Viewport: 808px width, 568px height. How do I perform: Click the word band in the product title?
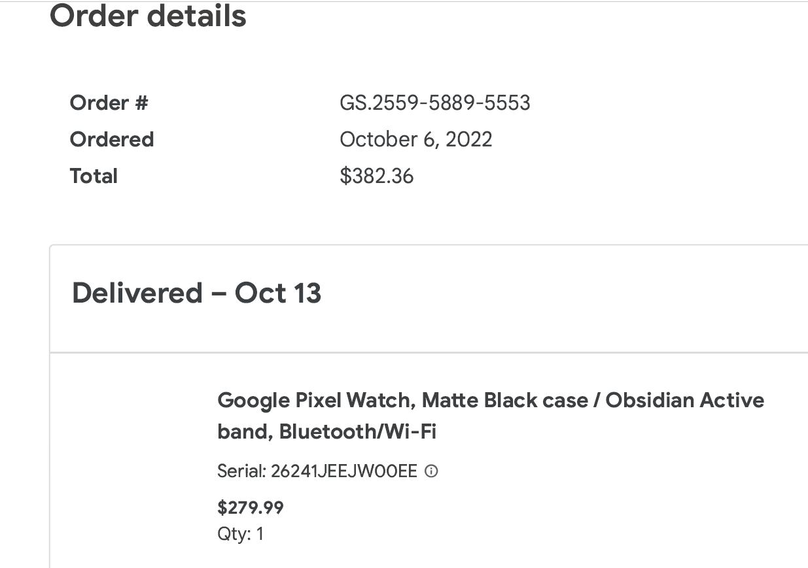(245, 431)
